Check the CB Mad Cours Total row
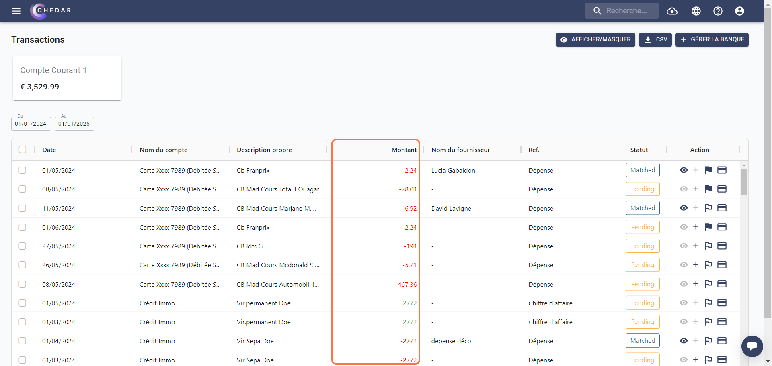 [23, 189]
